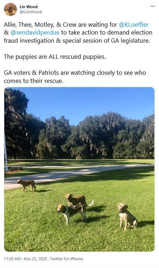Open the Lin Wood display name
159x268 pixels.
(x=28, y=7)
